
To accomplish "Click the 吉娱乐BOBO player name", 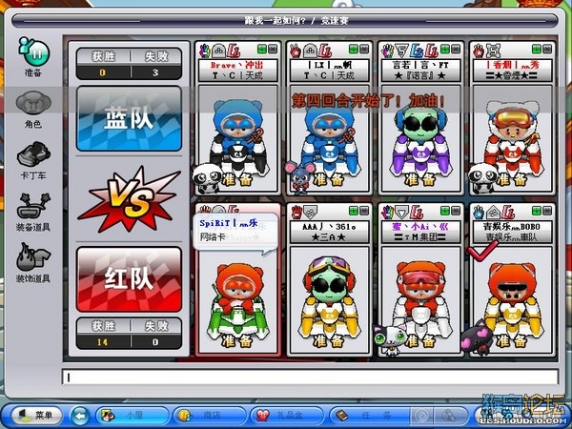I will (x=512, y=227).
